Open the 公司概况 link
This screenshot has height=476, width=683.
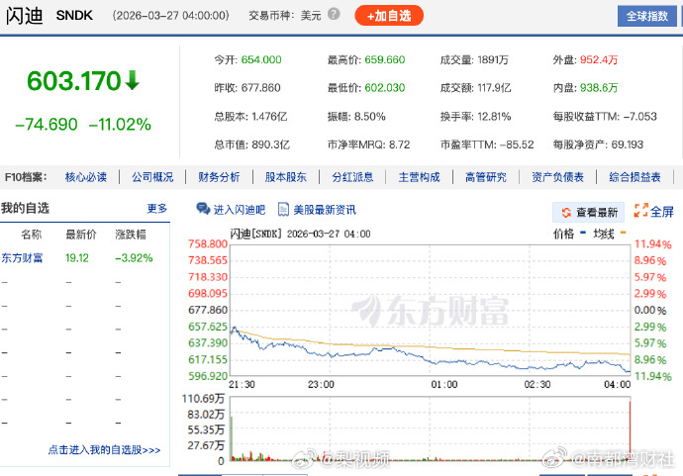(152, 177)
